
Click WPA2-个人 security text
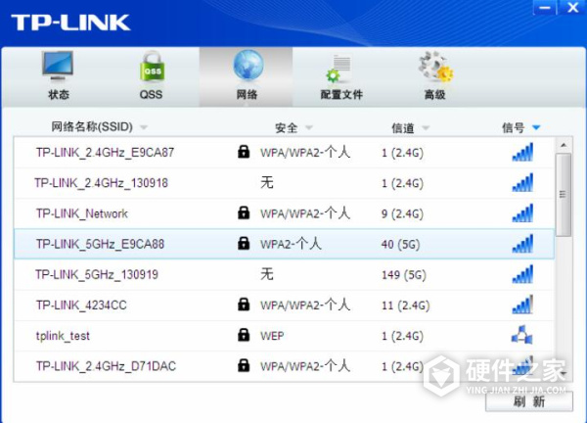[291, 244]
